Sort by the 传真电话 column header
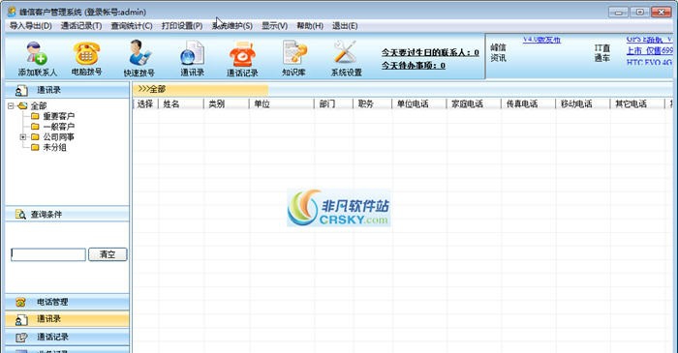 click(529, 104)
